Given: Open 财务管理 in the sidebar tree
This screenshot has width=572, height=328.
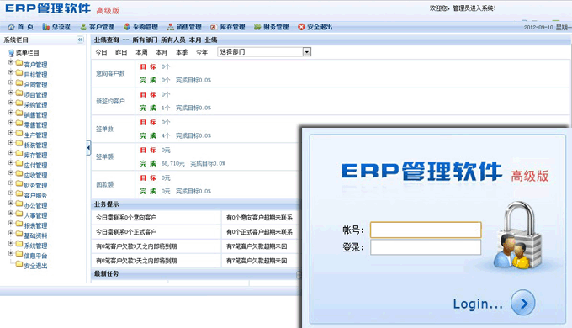Looking at the screenshot, I should pos(35,185).
